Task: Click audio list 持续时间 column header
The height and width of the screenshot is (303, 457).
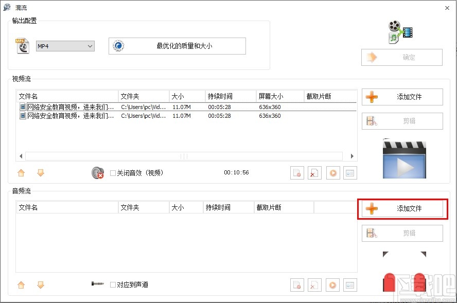Action: 228,207
